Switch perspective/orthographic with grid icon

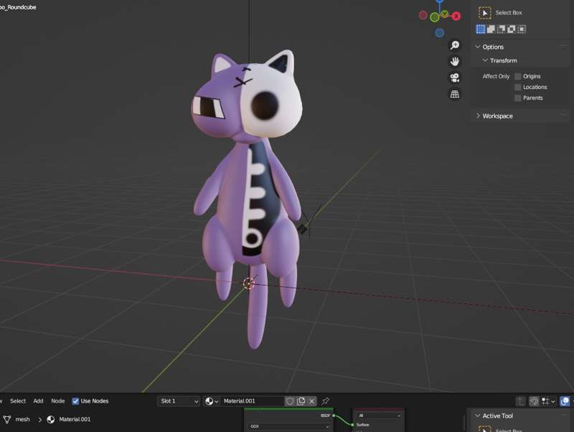click(455, 94)
